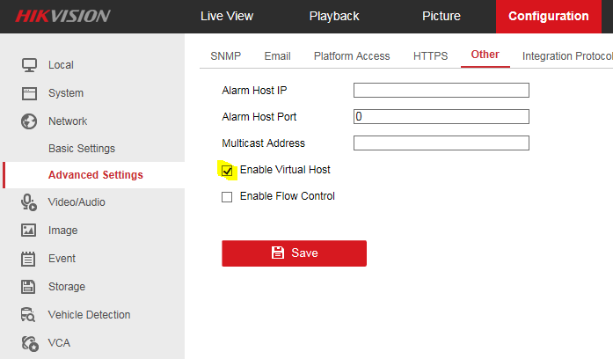Screen dimensions: 613x359
Task: Click the Network globe icon
Action: pyautogui.click(x=29, y=121)
